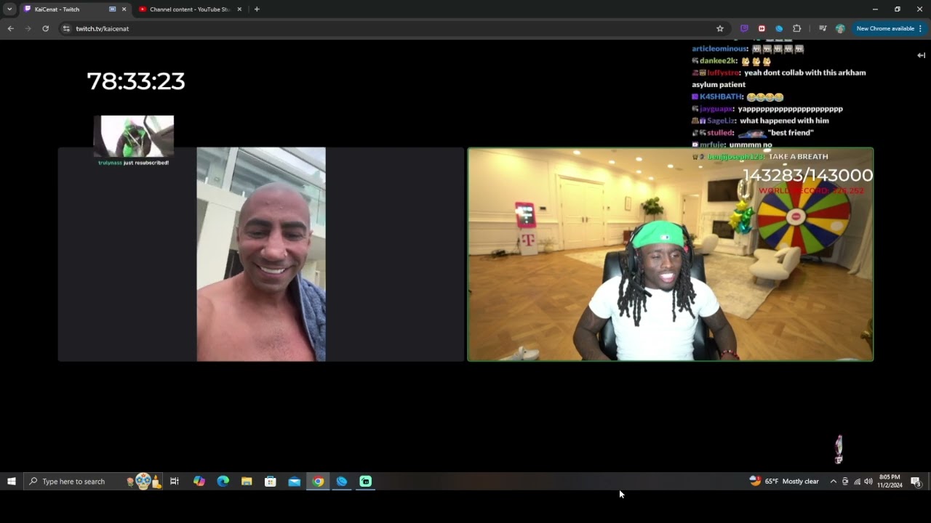Click the red fast-forward extension icon

point(762,28)
